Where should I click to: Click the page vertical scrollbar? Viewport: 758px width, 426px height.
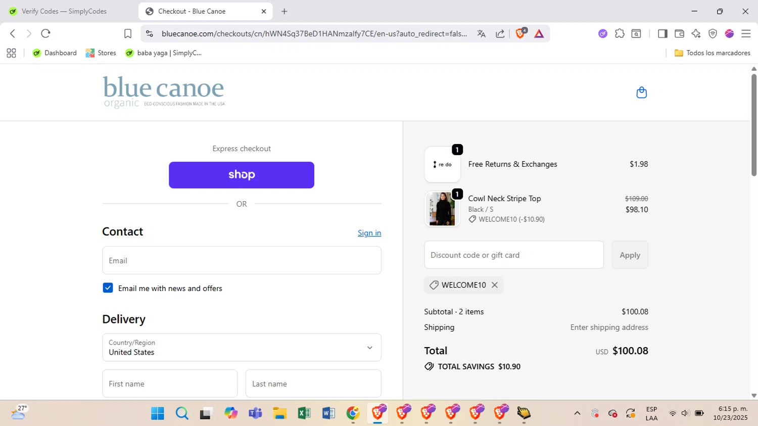pos(753,125)
